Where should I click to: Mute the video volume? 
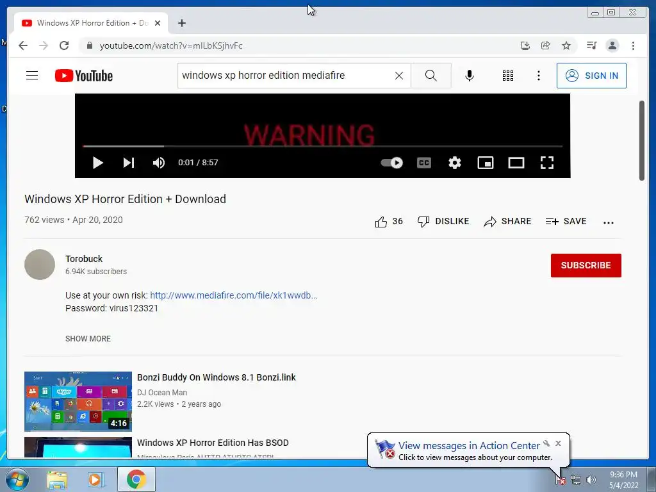pyautogui.click(x=159, y=163)
